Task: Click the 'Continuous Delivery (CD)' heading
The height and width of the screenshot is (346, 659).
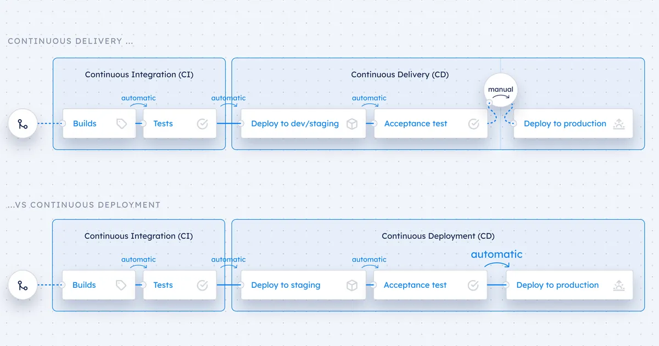Action: [x=400, y=74]
